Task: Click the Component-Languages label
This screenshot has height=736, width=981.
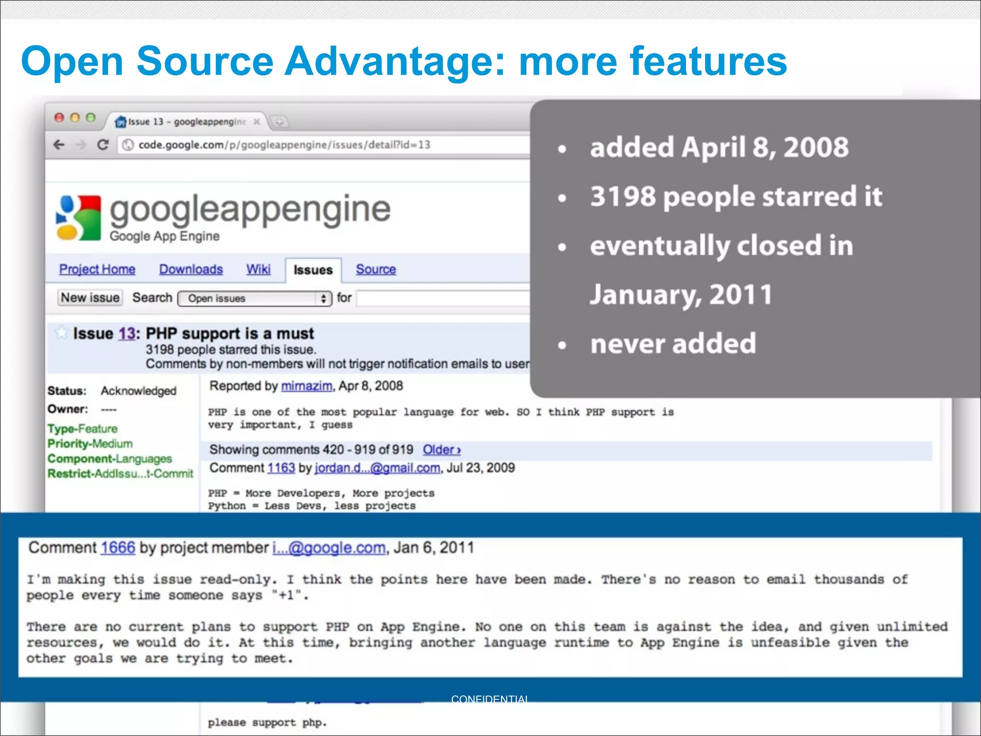Action: click(110, 459)
